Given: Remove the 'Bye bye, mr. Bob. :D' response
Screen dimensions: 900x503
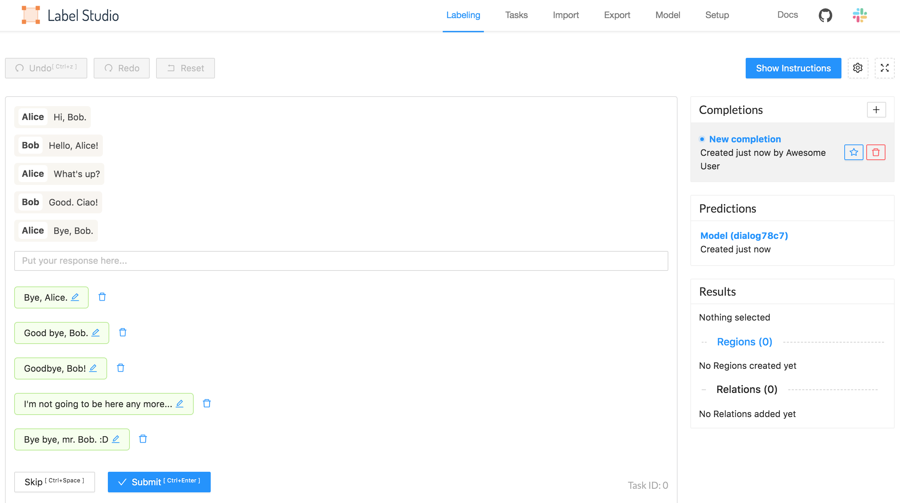Looking at the screenshot, I should tap(143, 439).
